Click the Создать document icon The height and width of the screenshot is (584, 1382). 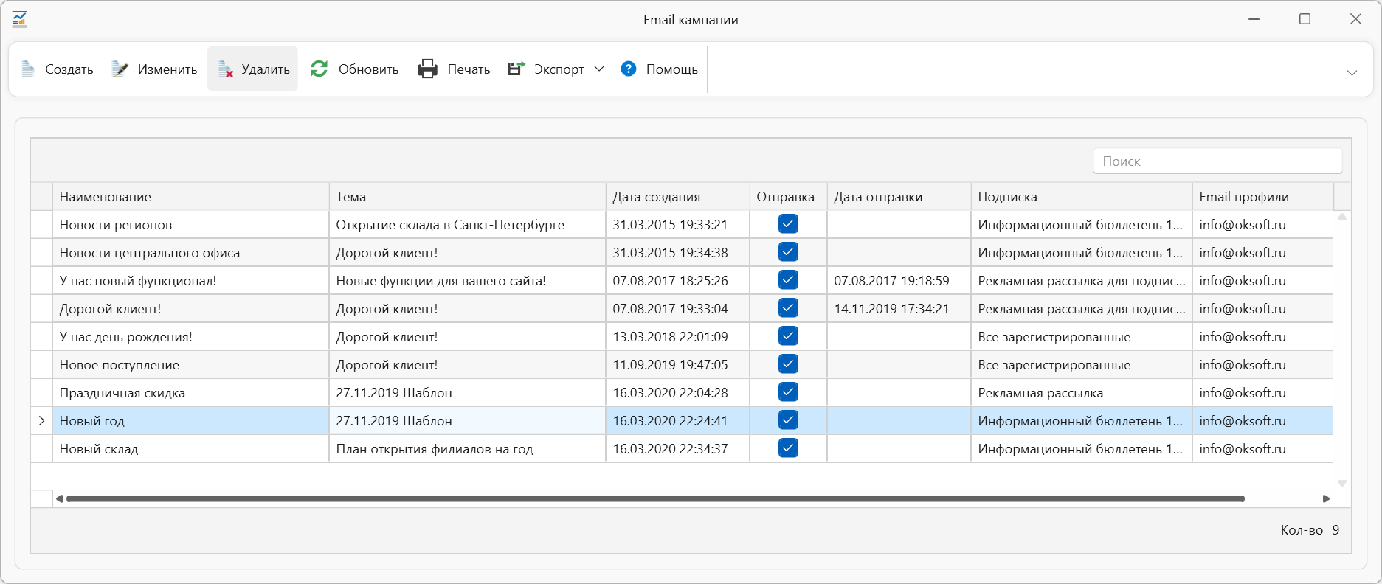pyautogui.click(x=28, y=69)
